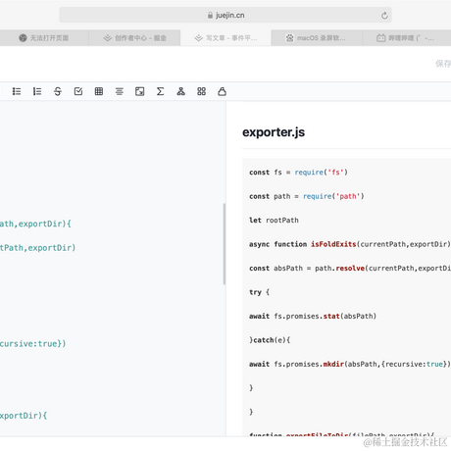Switch to the 哔哩哔哩 tab
Screen dimensions: 451x451
(x=407, y=38)
